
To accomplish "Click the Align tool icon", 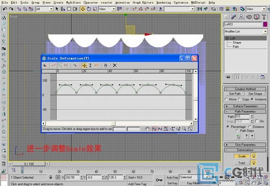I will pos(206,9).
